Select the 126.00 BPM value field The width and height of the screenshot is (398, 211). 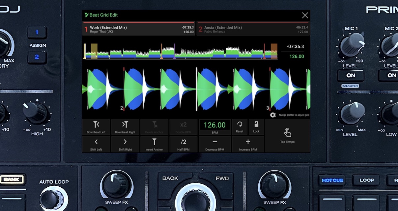click(214, 125)
